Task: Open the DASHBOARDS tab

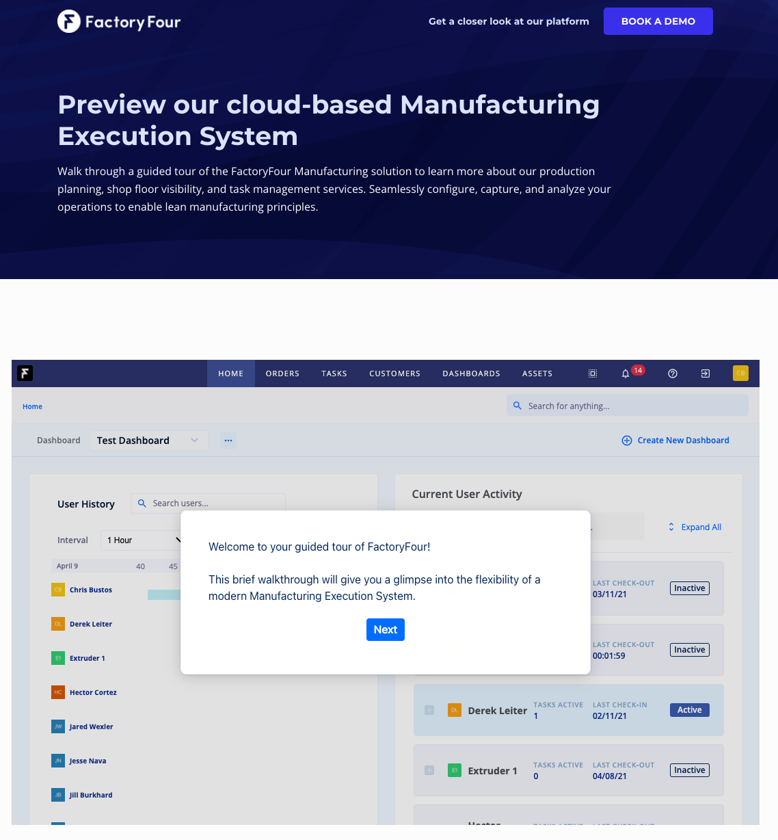Action: 471,373
